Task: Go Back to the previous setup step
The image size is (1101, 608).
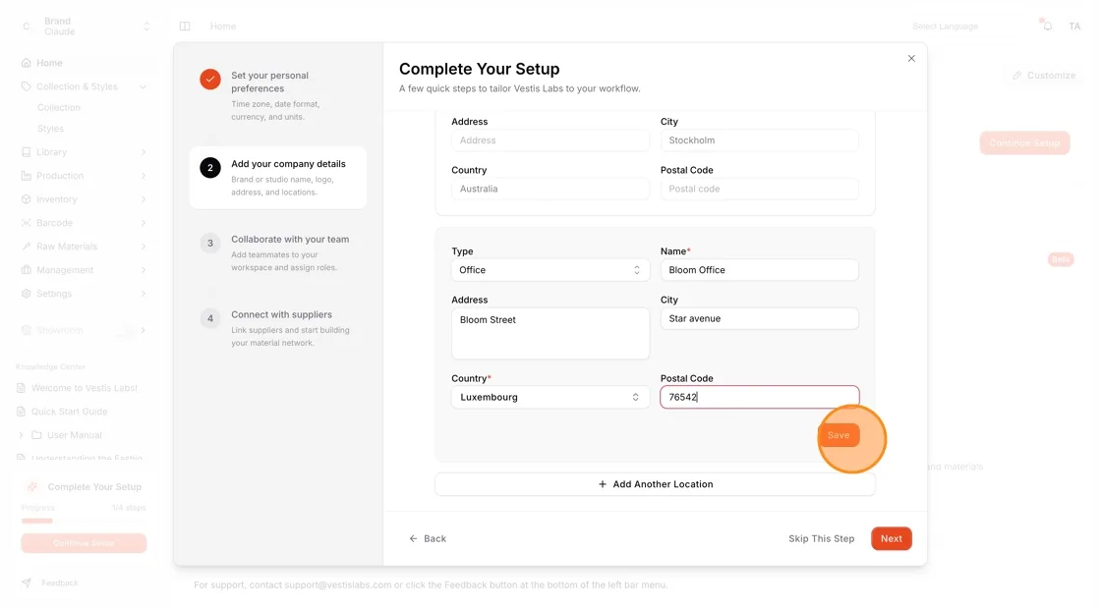Action: pyautogui.click(x=428, y=538)
